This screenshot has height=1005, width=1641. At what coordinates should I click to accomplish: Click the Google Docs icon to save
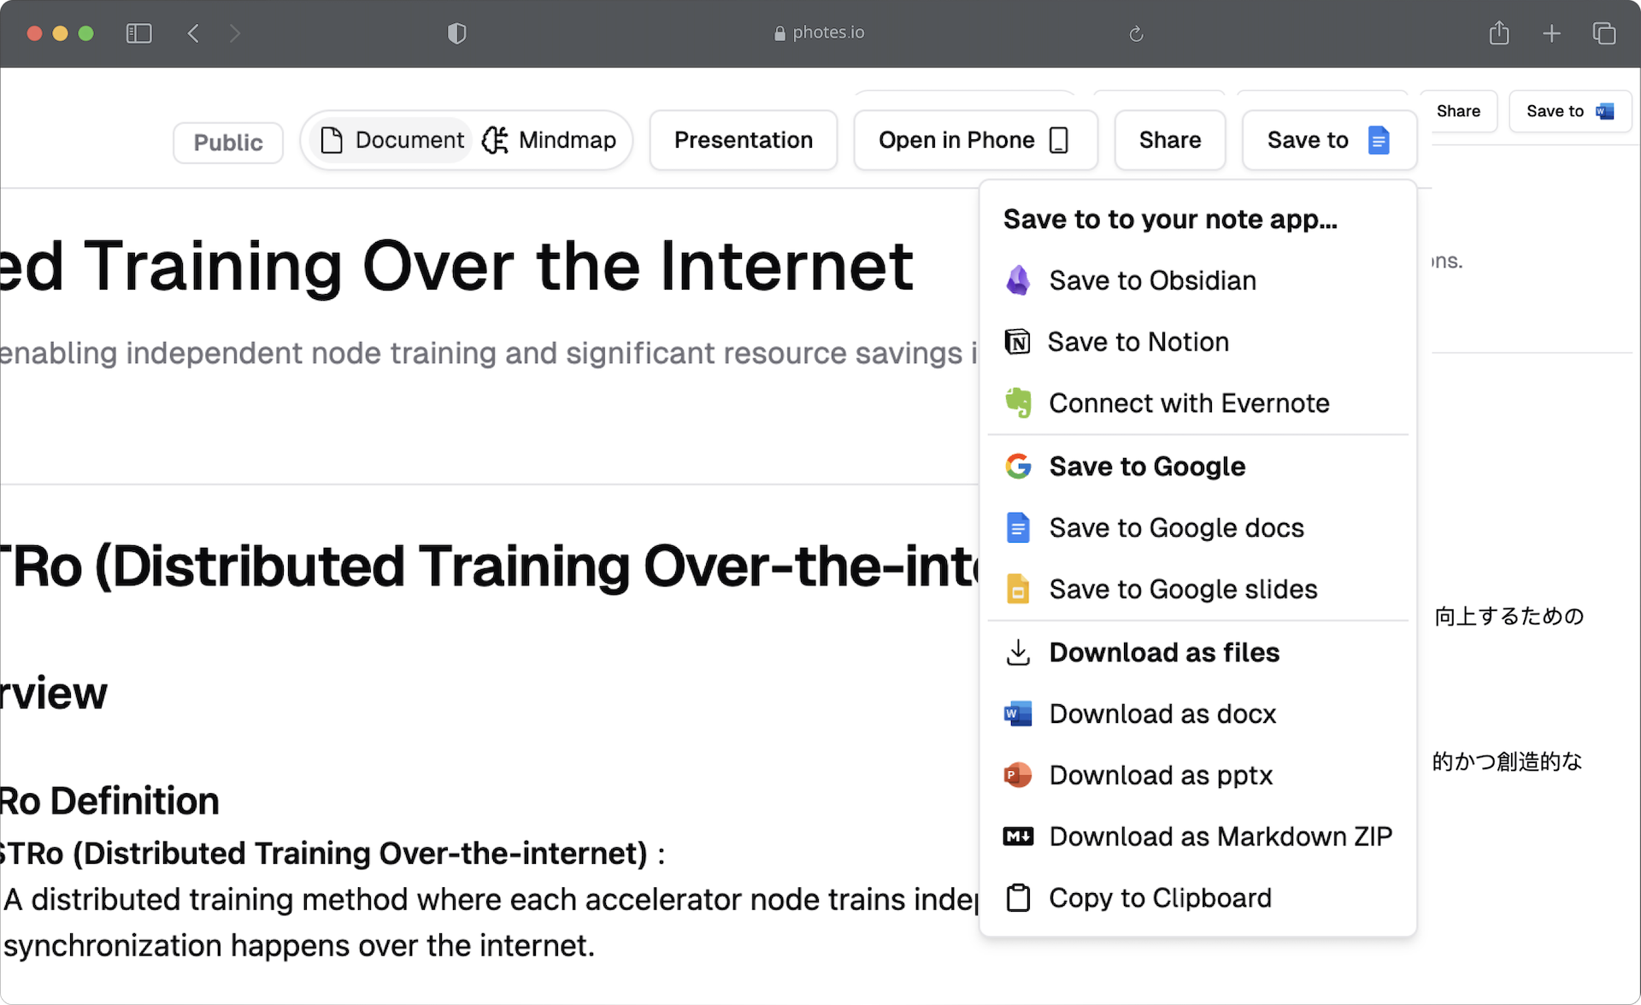coord(1015,526)
